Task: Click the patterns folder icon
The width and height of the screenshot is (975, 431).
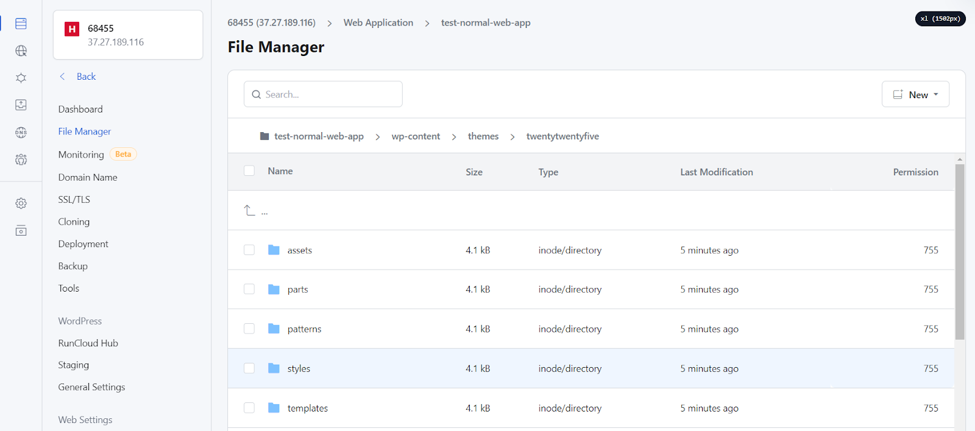Action: pyautogui.click(x=274, y=329)
